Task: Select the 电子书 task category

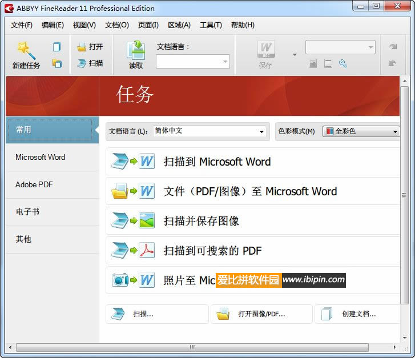Action: [52, 212]
